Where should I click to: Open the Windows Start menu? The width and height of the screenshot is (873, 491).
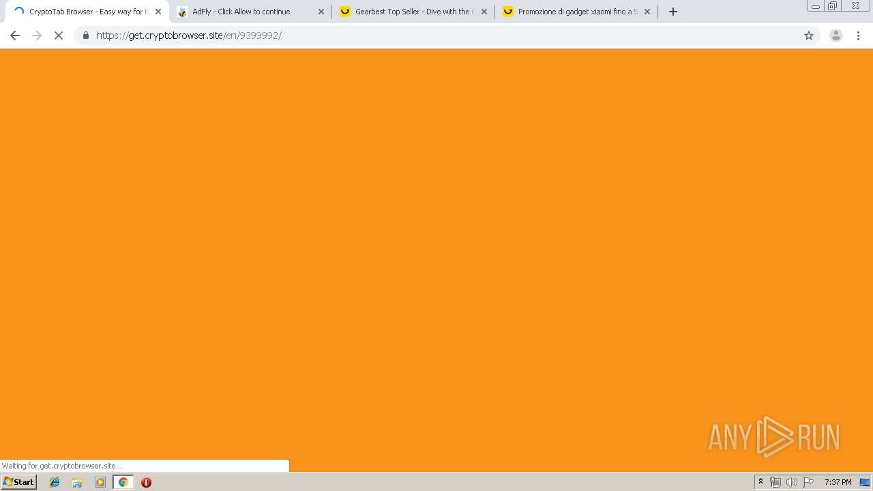[x=19, y=482]
